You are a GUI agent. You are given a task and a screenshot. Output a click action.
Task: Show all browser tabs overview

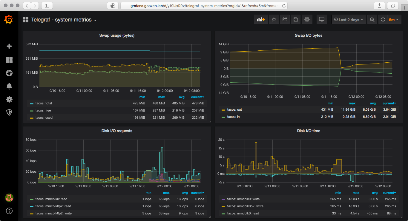click(x=393, y=5)
